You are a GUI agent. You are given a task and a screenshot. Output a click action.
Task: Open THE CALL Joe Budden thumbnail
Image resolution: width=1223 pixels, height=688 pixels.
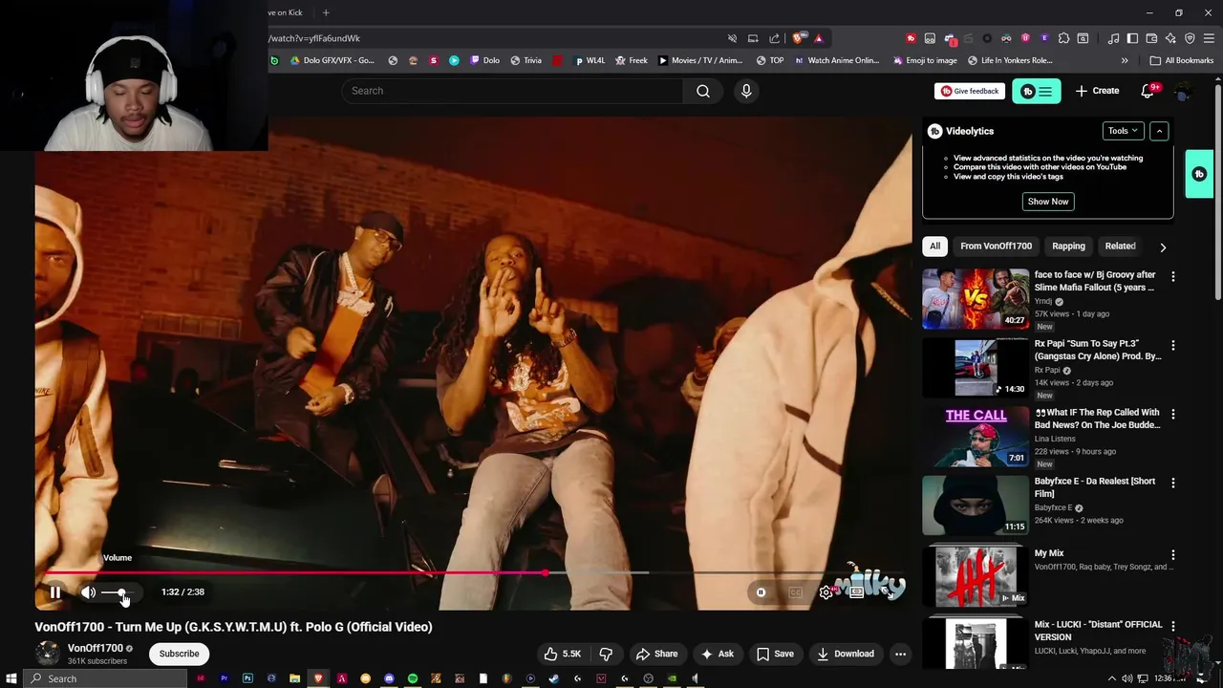pos(976,436)
